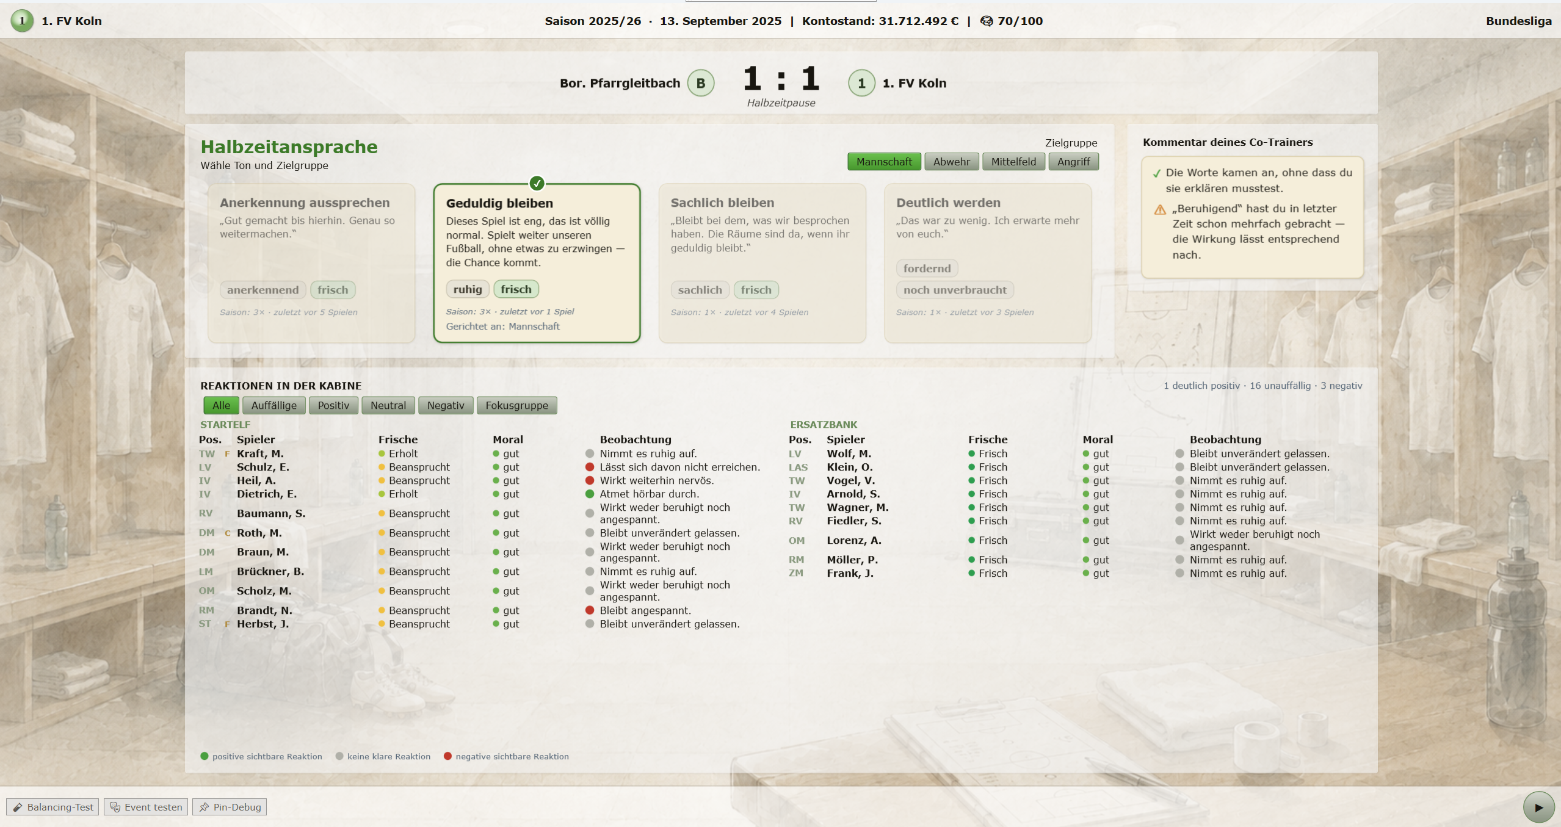Choose the Deutlich werden speech card
This screenshot has width=1561, height=827.
click(x=987, y=263)
